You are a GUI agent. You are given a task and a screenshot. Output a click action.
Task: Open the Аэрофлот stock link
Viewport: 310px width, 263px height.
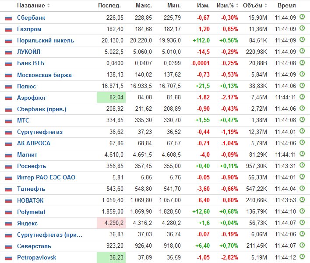tap(32, 98)
